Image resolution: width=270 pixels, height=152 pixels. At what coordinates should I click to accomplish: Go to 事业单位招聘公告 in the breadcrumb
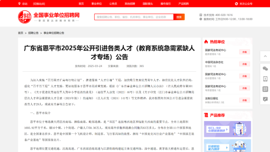pyautogui.click(x=54, y=33)
